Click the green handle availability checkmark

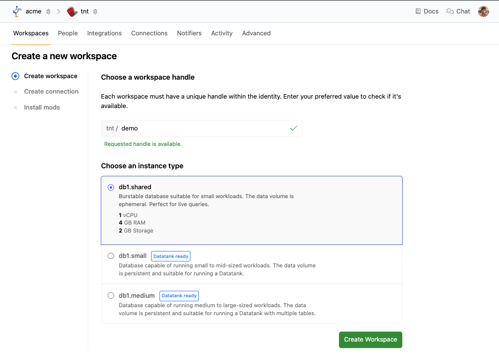[x=294, y=128]
